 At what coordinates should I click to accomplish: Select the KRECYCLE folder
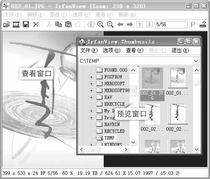111,104
